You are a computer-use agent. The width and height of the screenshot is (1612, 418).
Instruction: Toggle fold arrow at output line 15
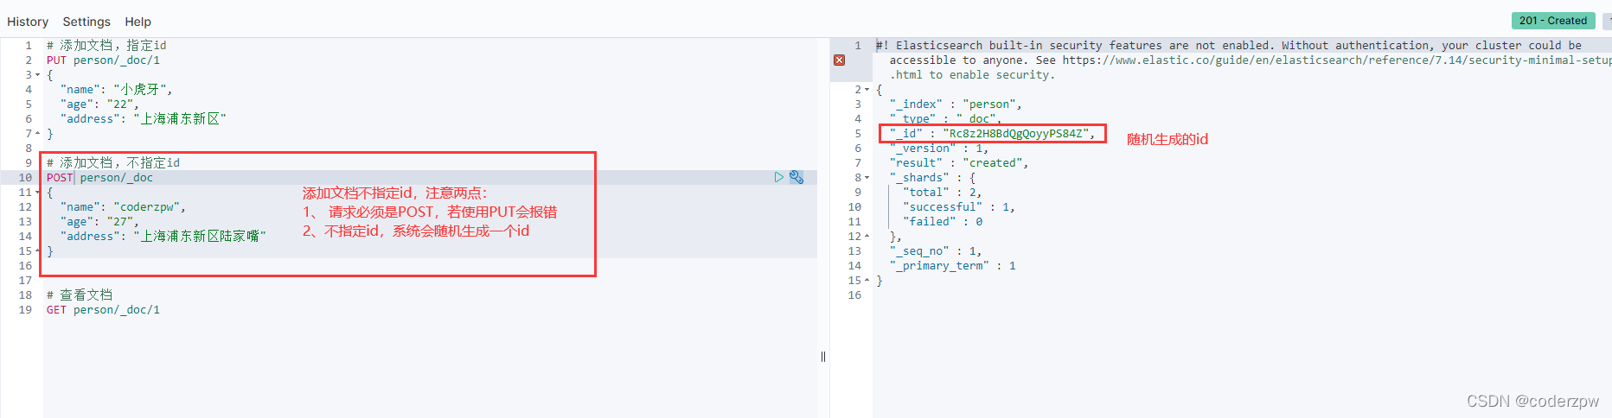pos(867,281)
